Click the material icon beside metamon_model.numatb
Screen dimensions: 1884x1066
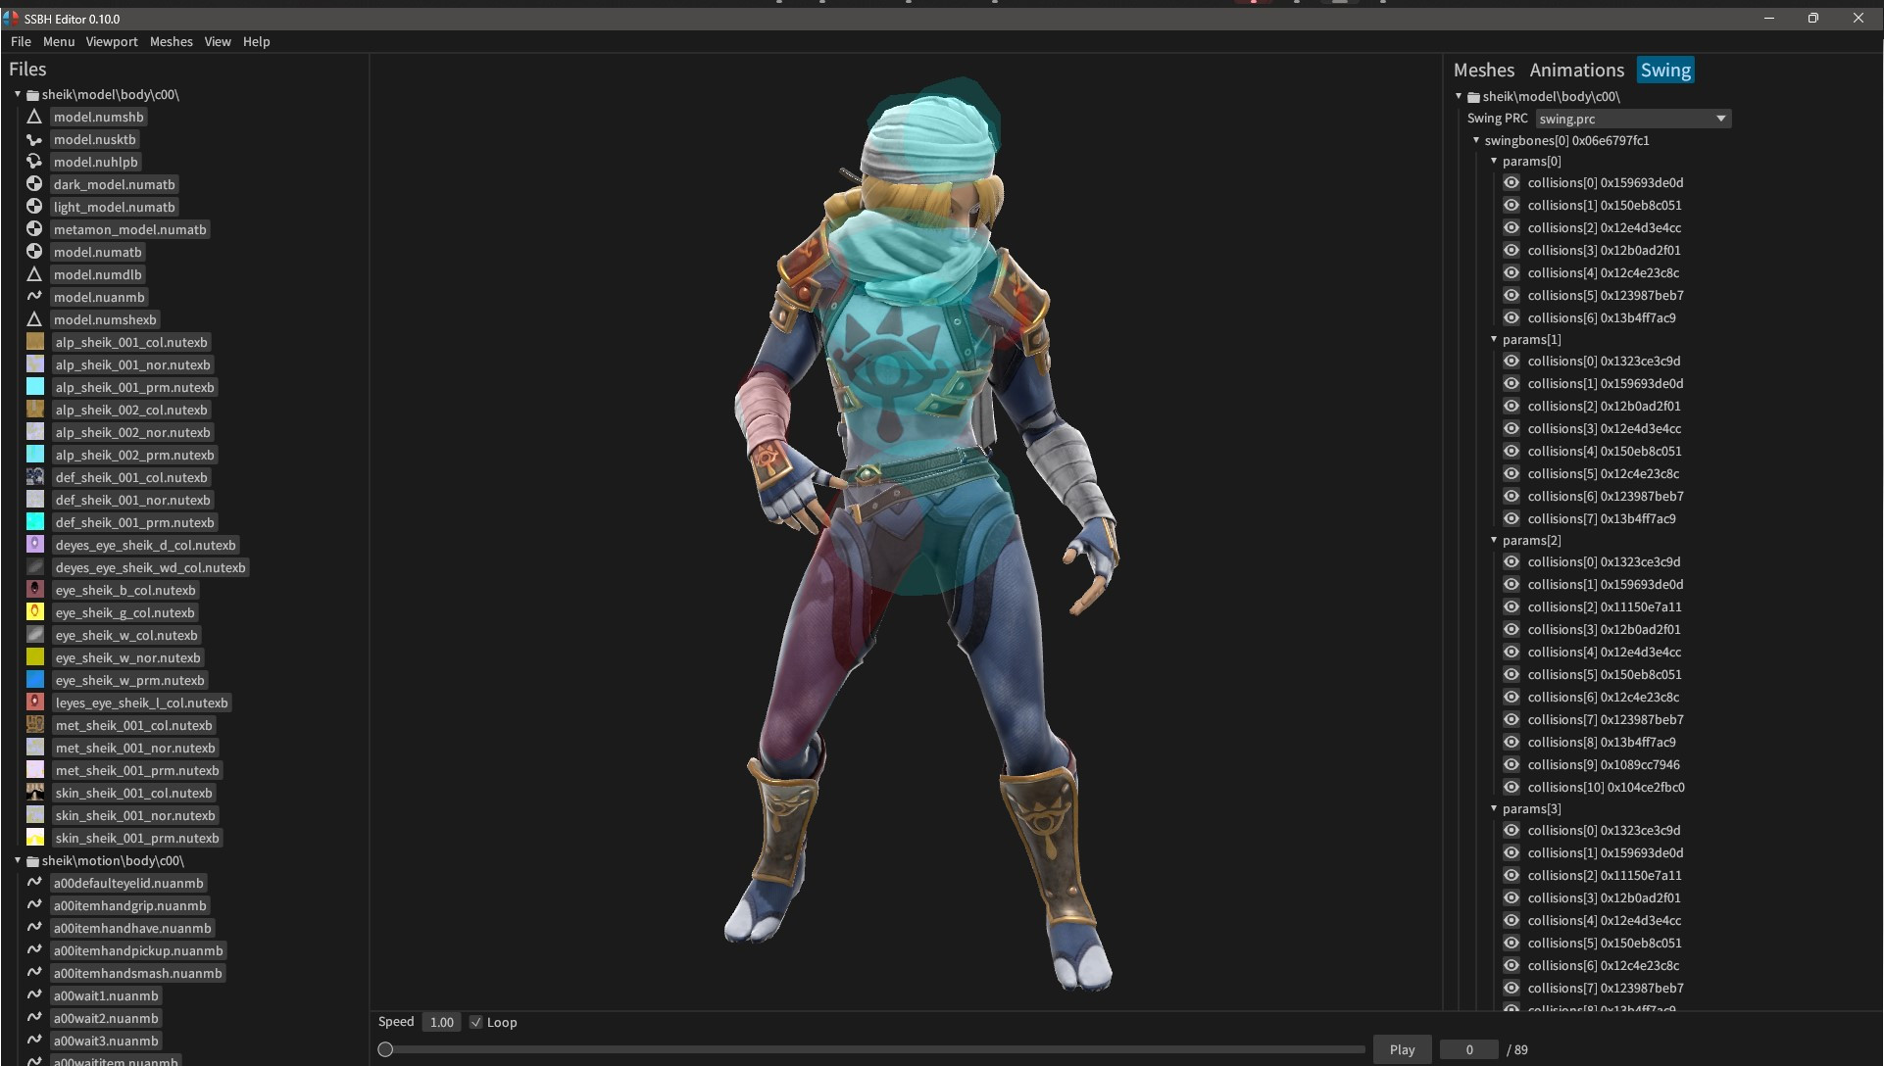pos(35,229)
